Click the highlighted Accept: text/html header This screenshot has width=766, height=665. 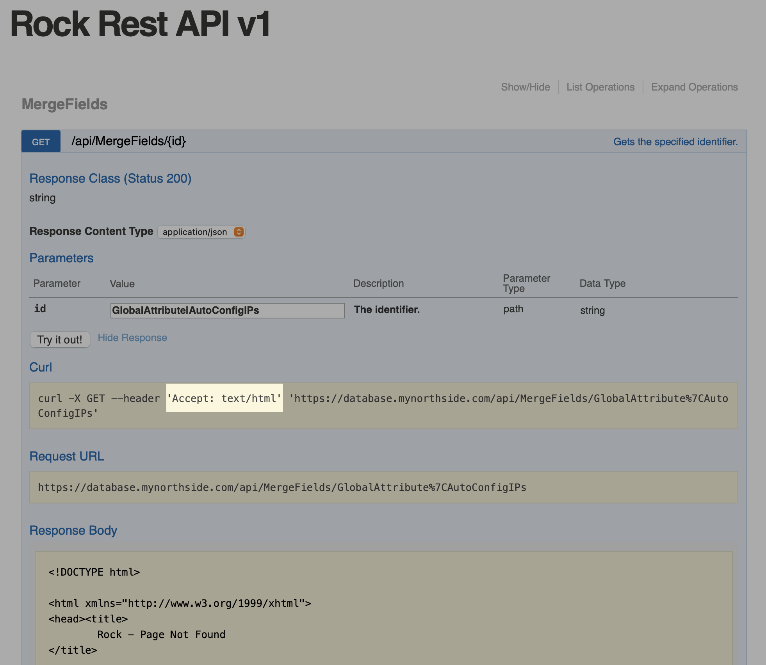[224, 398]
